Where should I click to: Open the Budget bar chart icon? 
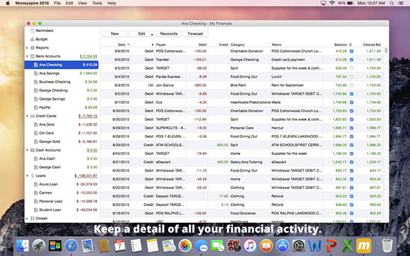(x=32, y=39)
